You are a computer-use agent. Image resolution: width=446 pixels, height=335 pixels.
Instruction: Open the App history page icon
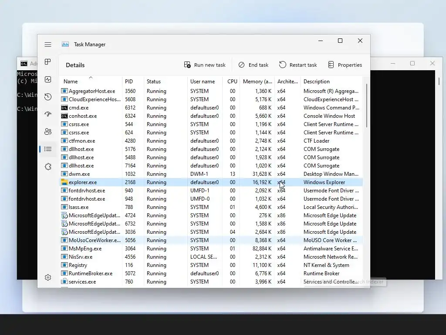click(48, 97)
